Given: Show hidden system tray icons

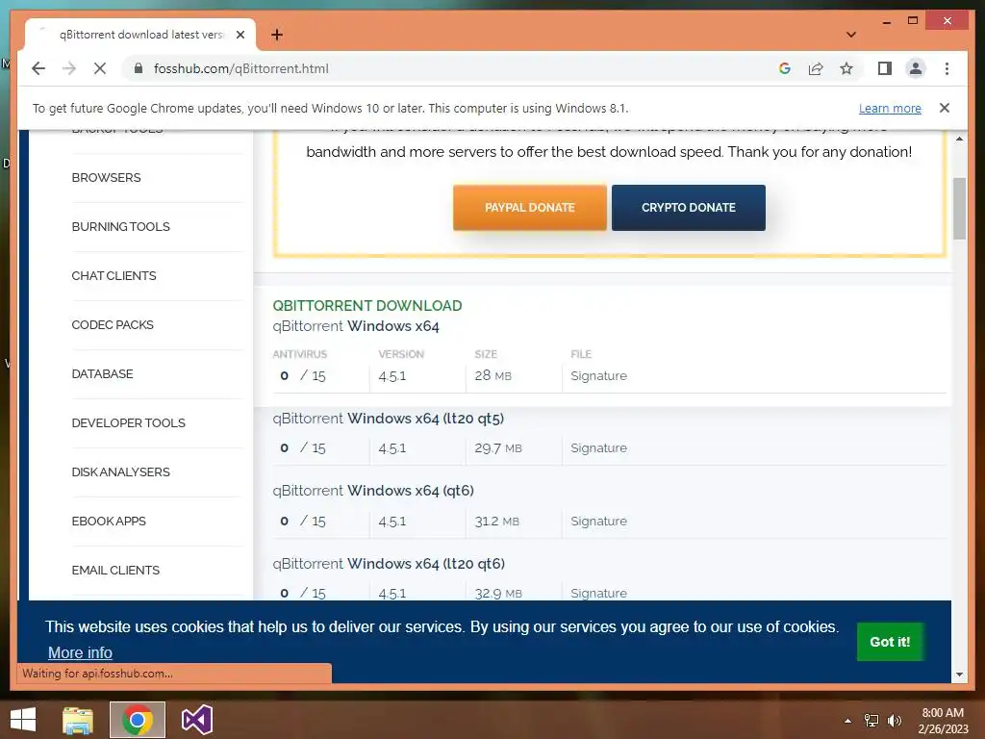Looking at the screenshot, I should tap(847, 721).
